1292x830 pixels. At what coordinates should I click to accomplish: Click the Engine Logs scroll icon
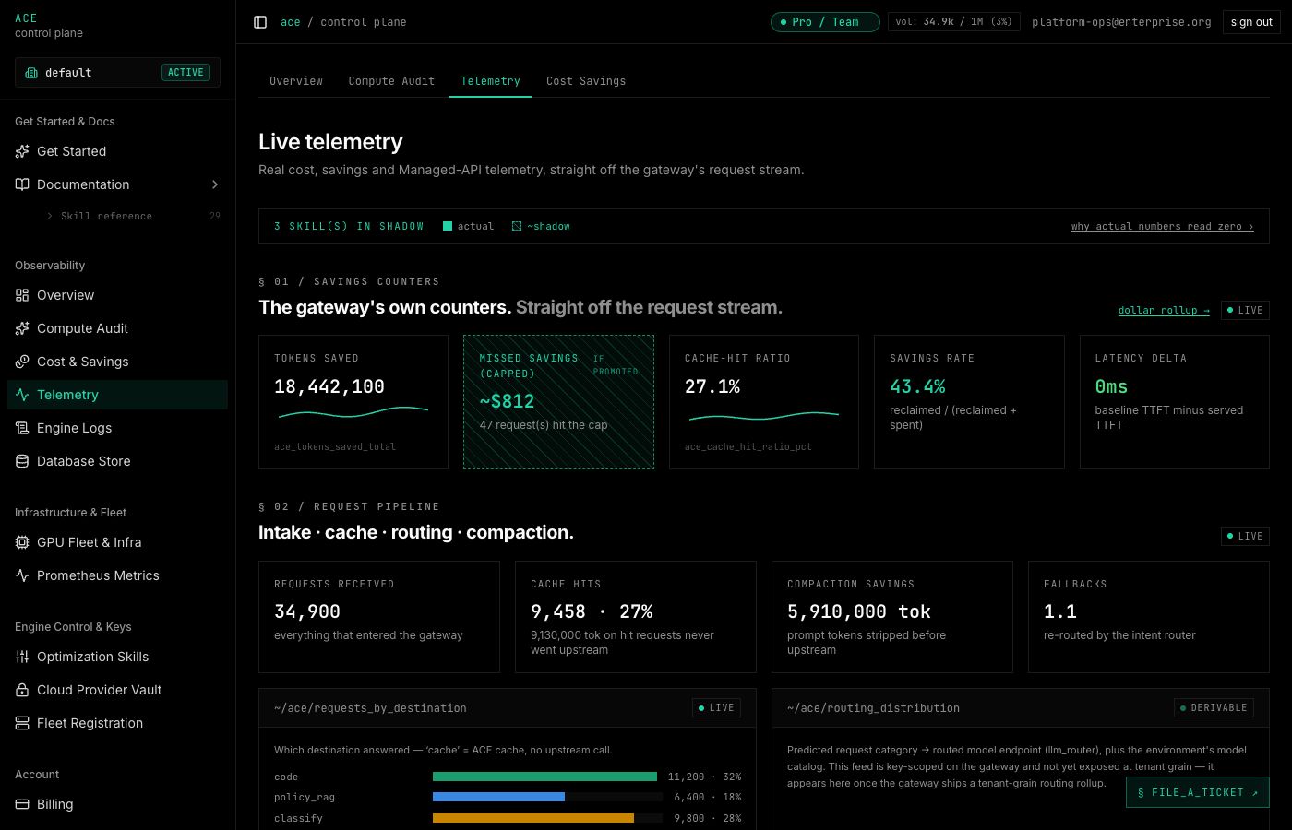click(22, 428)
